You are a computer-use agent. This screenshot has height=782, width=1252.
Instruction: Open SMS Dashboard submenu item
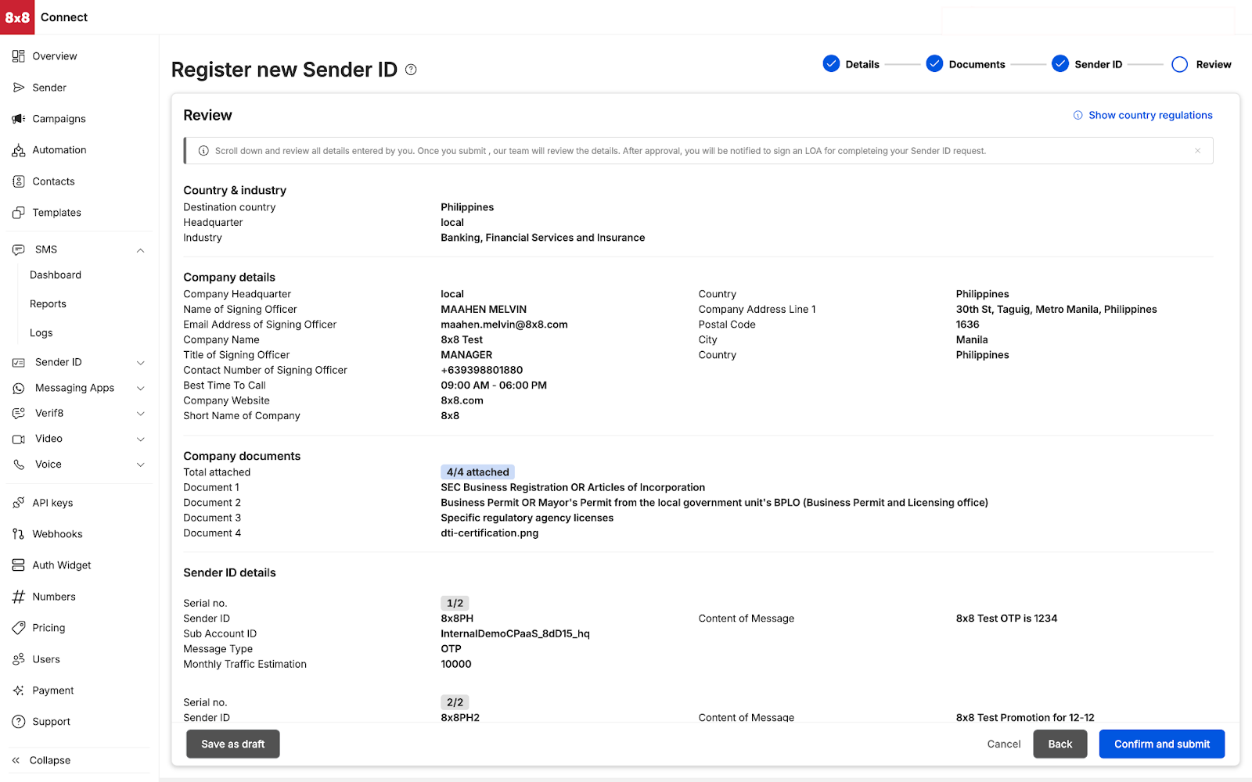pos(56,275)
